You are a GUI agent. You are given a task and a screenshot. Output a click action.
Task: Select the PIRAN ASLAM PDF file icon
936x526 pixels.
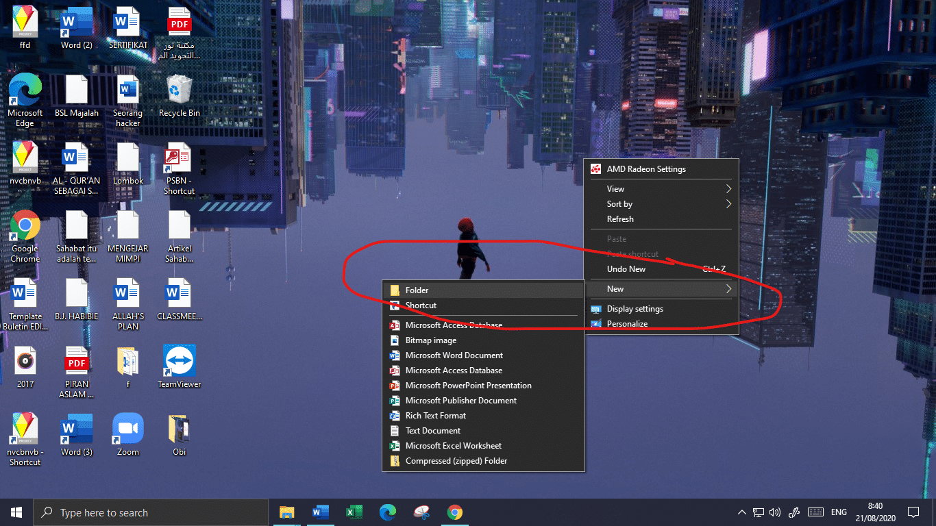[76, 372]
